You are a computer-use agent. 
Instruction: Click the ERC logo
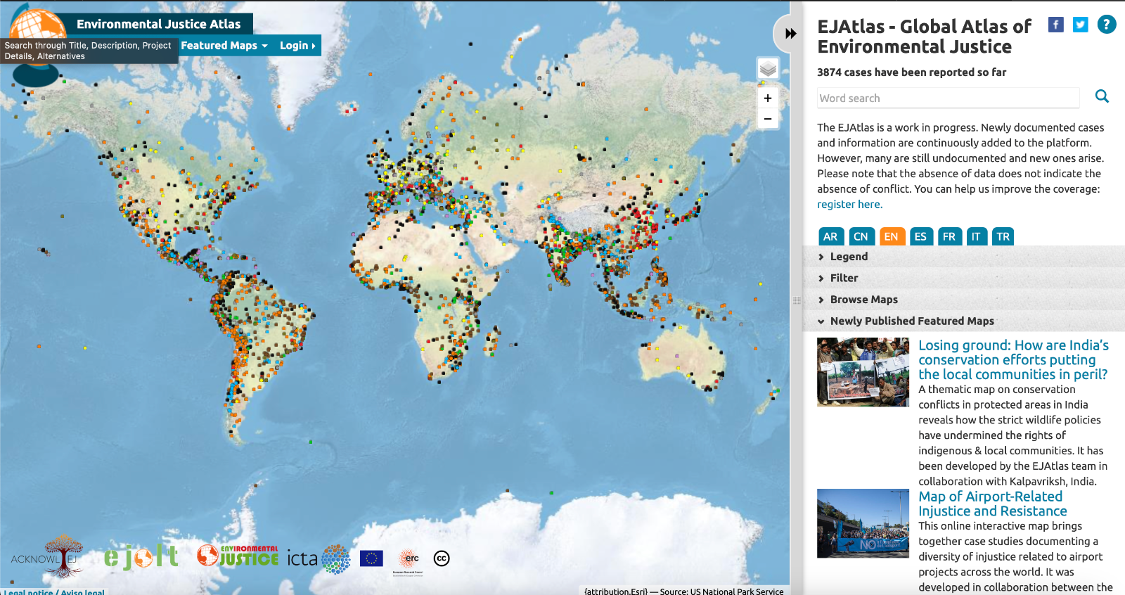click(409, 559)
